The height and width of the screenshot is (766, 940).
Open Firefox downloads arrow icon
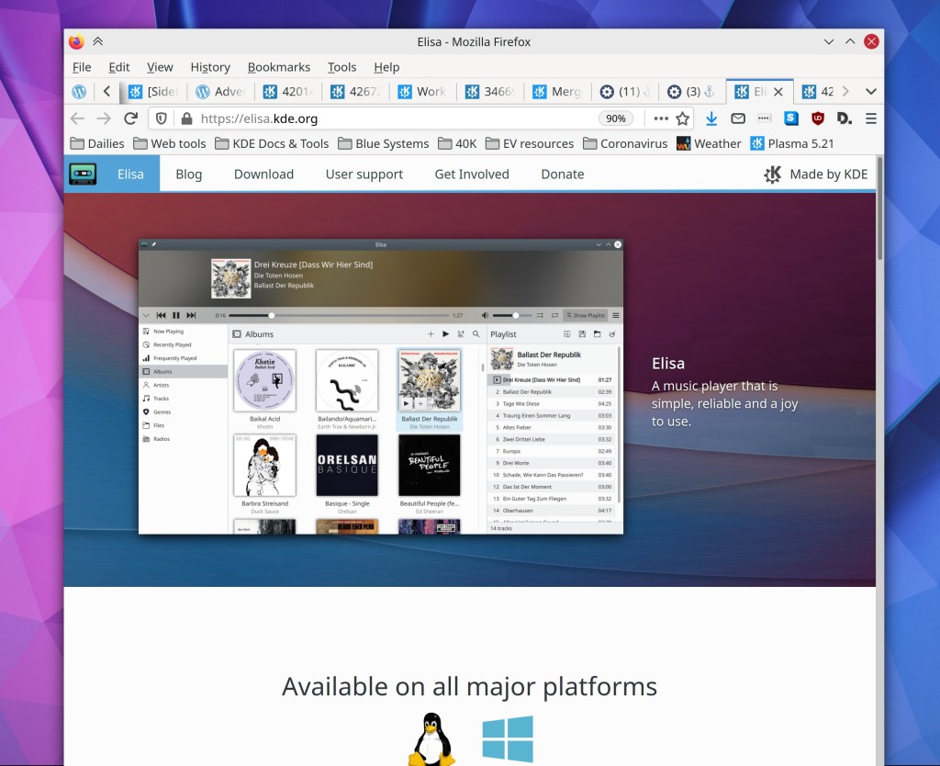(x=711, y=118)
